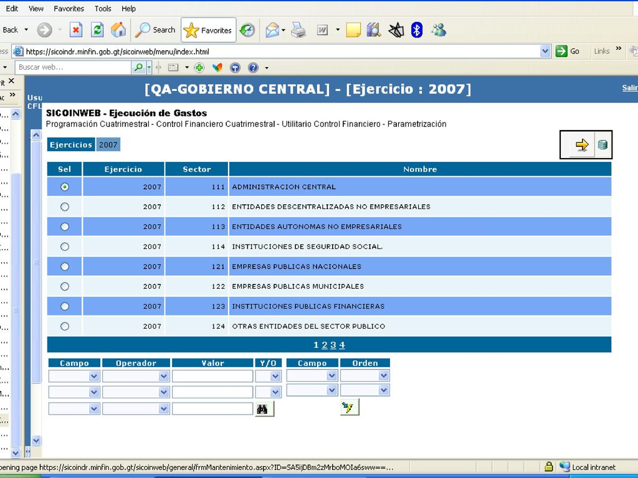Viewport: 638px width, 478px height.
Task: Click the Mail envelope icon
Action: (273, 30)
